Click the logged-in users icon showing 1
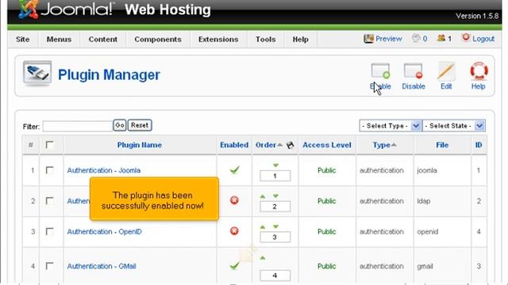508x285 pixels. click(x=441, y=39)
